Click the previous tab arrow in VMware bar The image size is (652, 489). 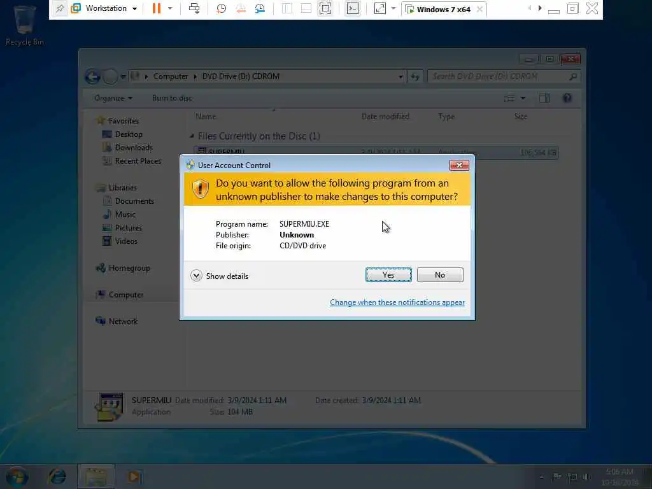coord(529,8)
